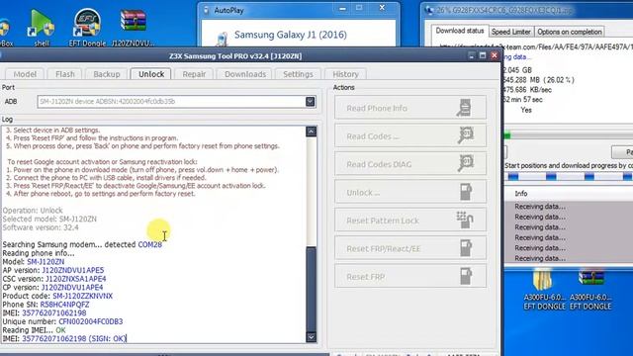Click the COM28 port text in log
Viewport: 633px width, 356px height.
tap(149, 244)
